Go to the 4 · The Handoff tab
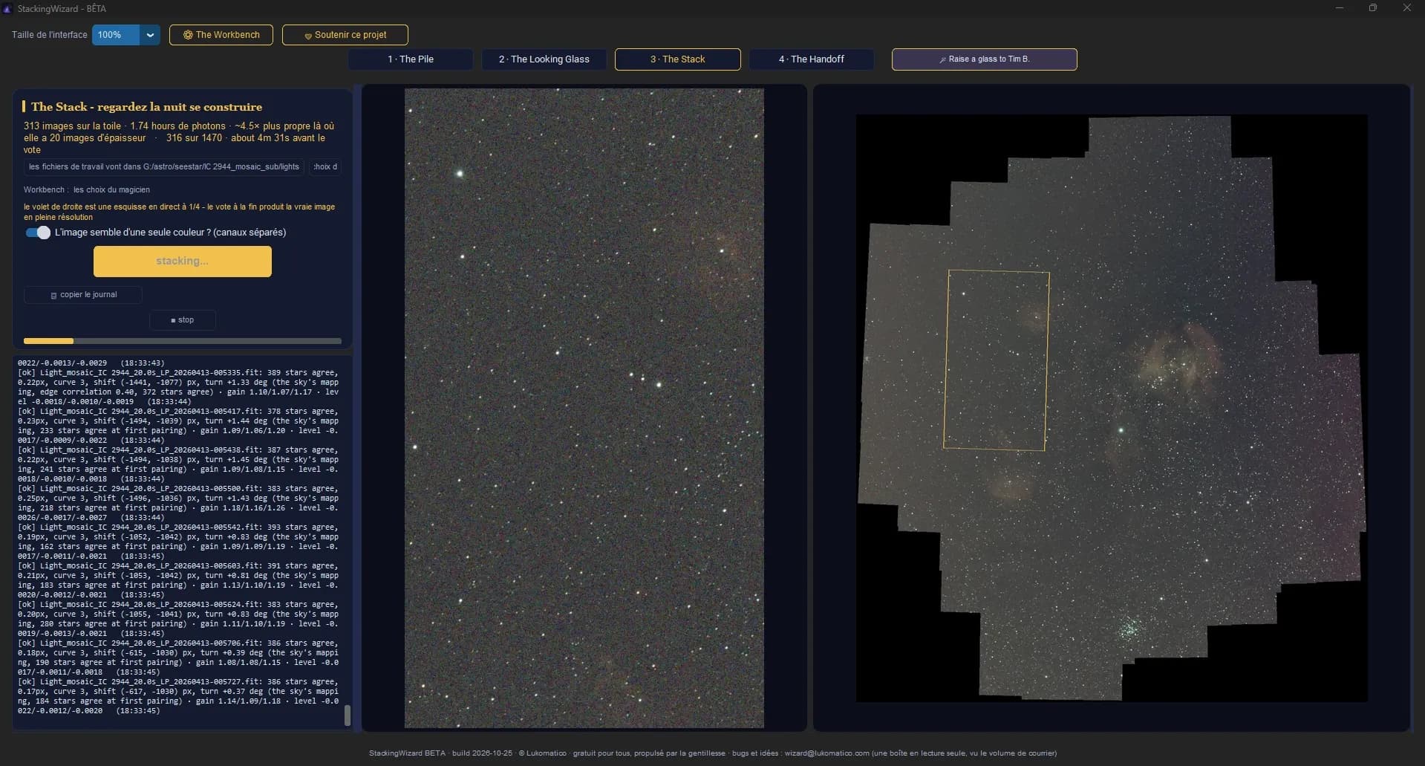 point(812,59)
